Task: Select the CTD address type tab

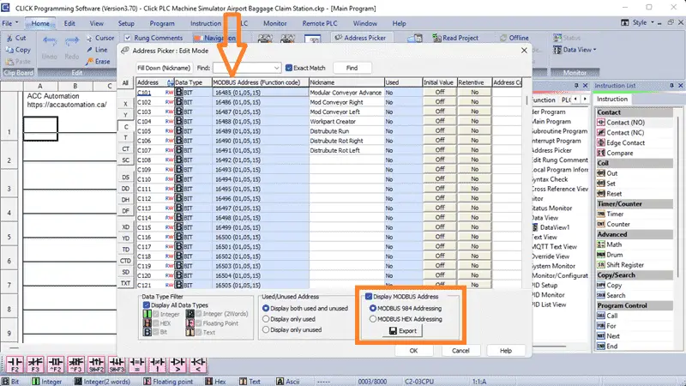Action: tap(125, 261)
